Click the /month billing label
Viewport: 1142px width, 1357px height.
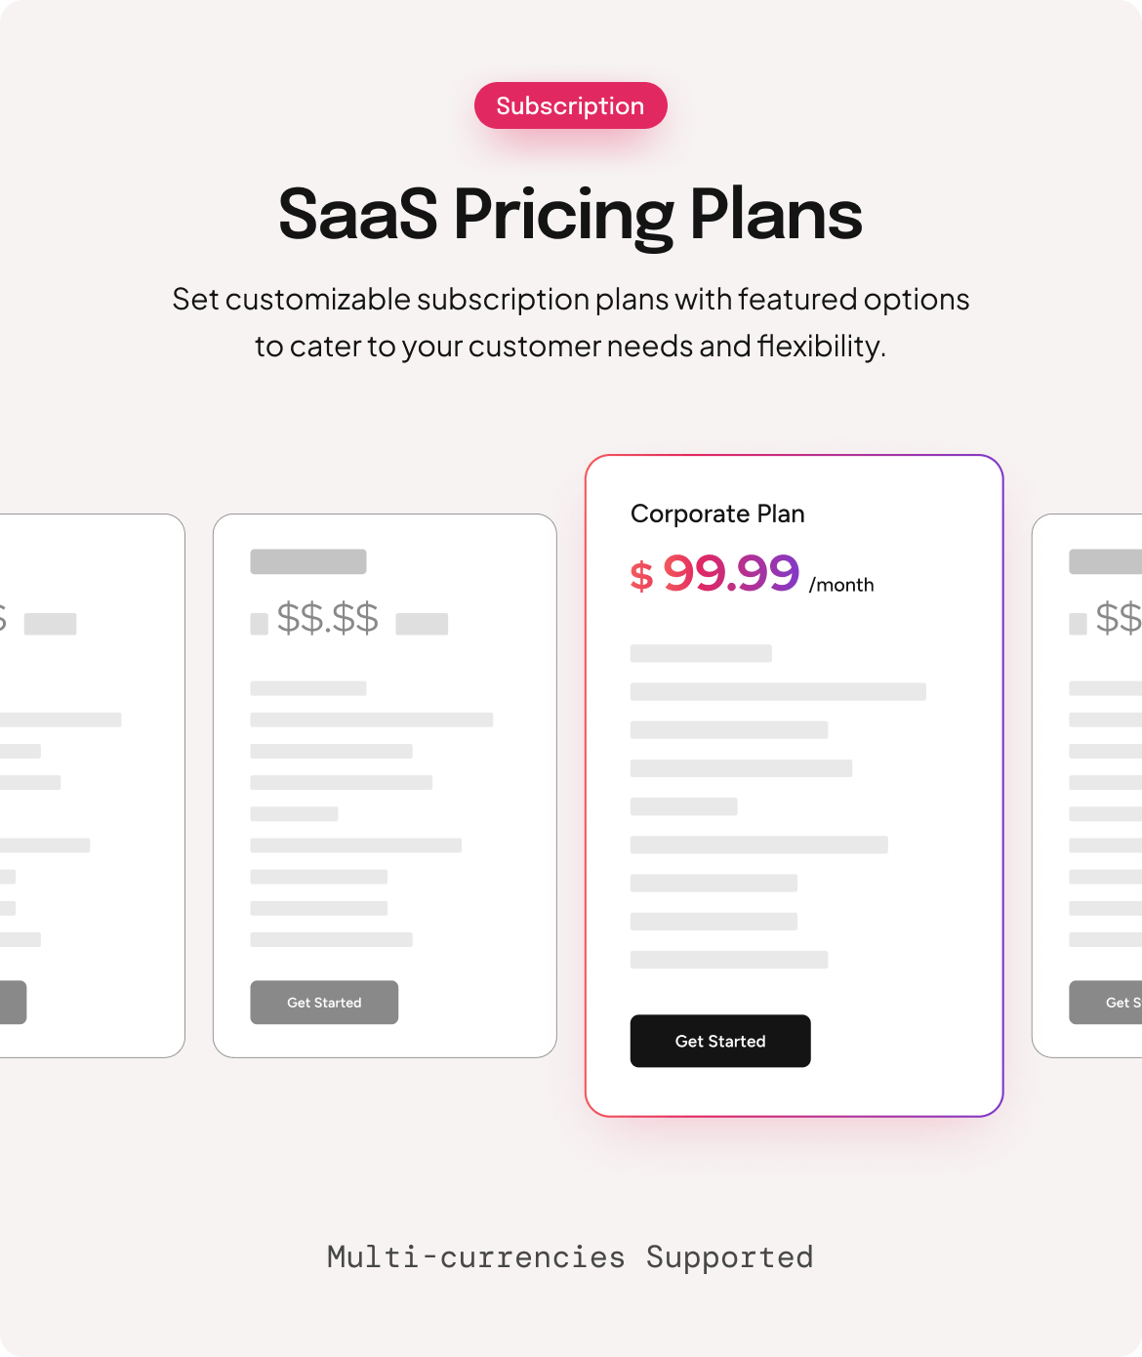tap(841, 585)
